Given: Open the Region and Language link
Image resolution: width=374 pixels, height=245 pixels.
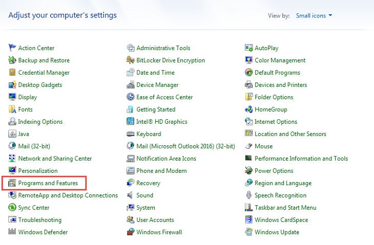Looking at the screenshot, I should [283, 183].
